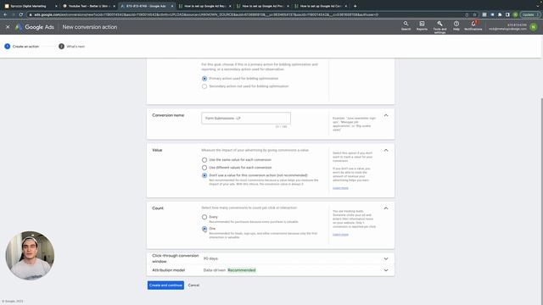Close the Youtube Test browser tab
This screenshot has width=543, height=305.
click(114, 6)
